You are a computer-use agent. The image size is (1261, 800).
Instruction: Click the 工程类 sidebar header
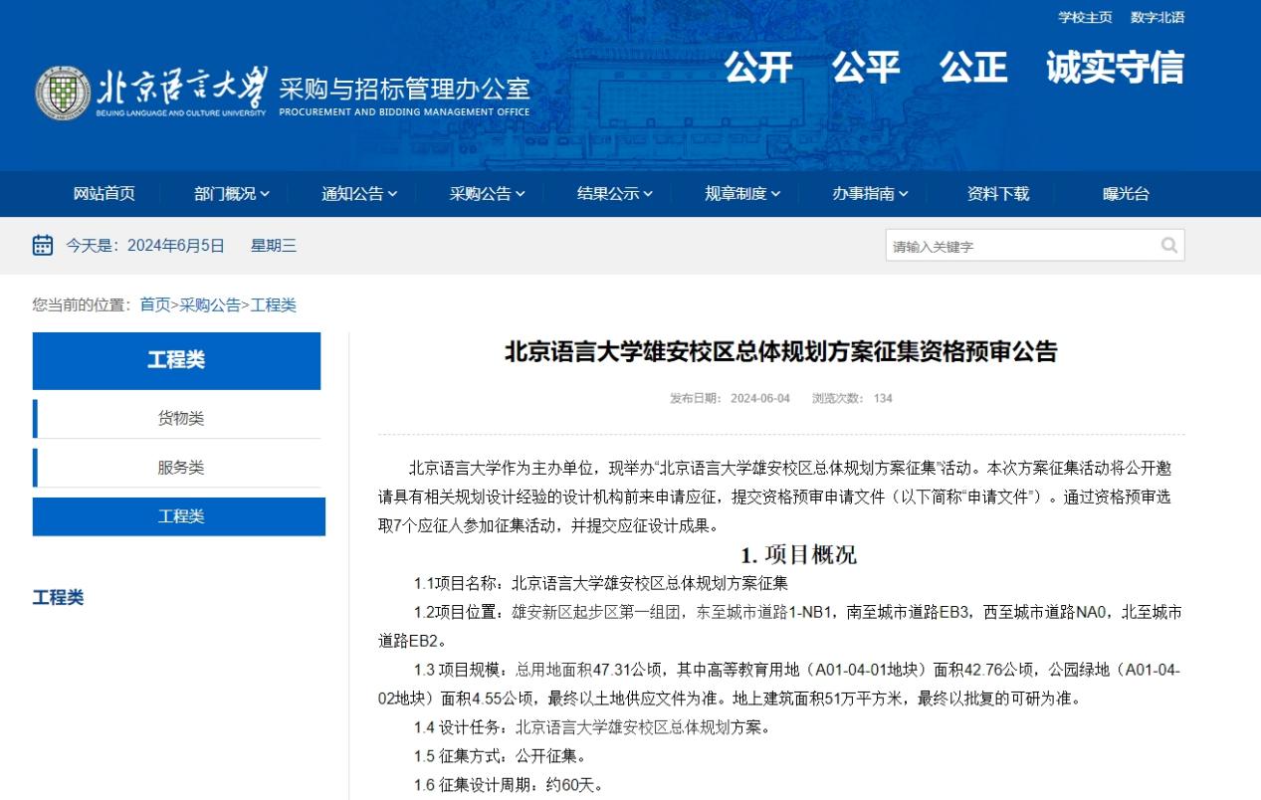176,360
